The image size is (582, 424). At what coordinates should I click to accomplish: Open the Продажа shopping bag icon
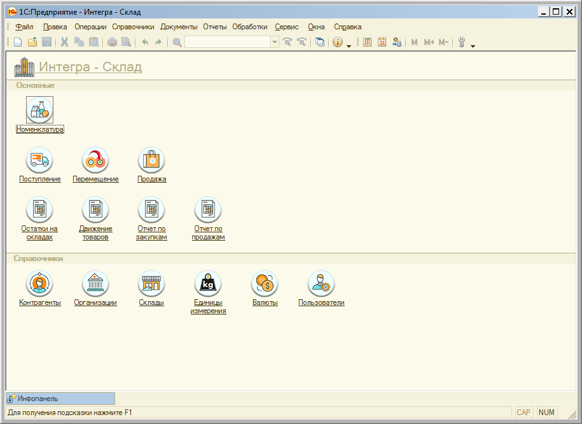coord(151,160)
